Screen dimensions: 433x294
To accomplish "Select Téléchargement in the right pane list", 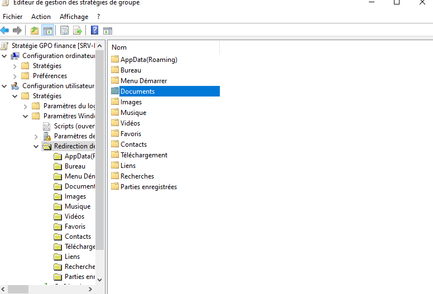I will pyautogui.click(x=143, y=155).
